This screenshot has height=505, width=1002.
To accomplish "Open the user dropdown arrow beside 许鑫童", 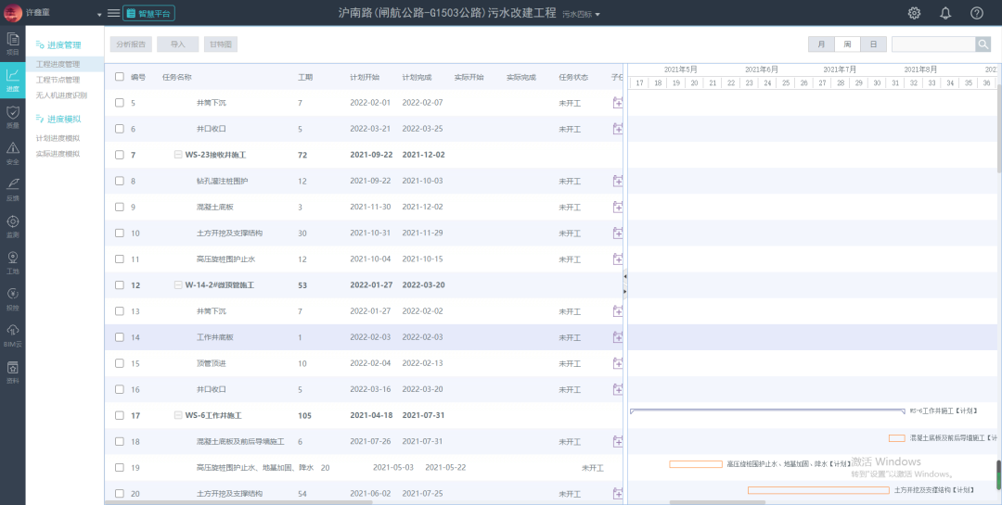I will [99, 14].
